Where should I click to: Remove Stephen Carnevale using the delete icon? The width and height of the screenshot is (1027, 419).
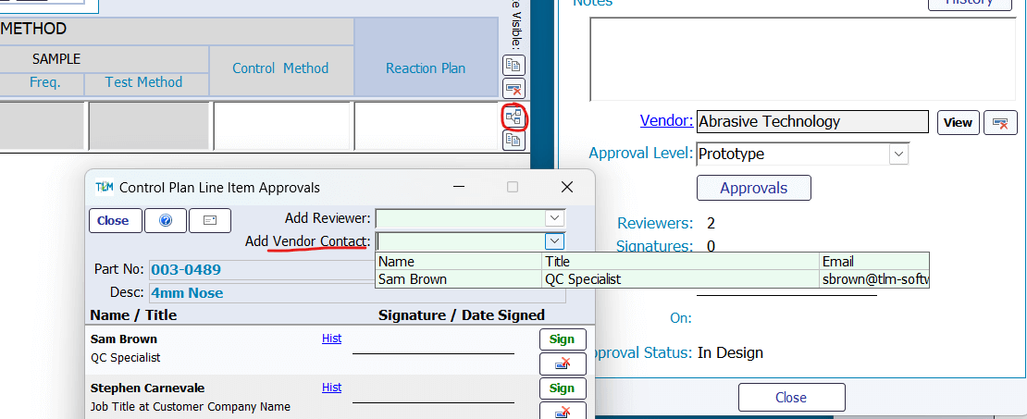pyautogui.click(x=562, y=411)
